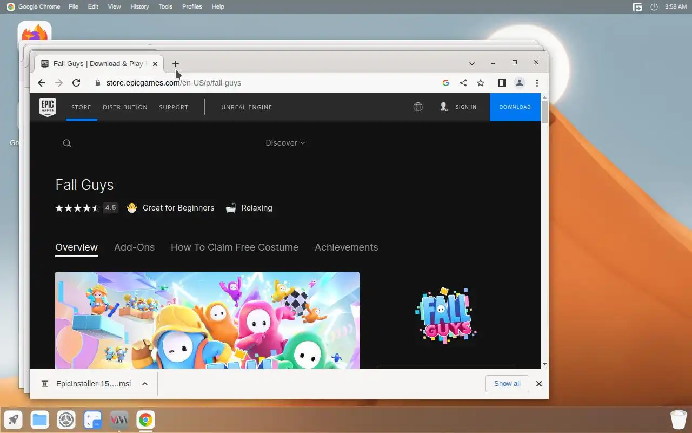The image size is (692, 433).
Task: Click the blue DOWNLOAD button
Action: coord(515,107)
